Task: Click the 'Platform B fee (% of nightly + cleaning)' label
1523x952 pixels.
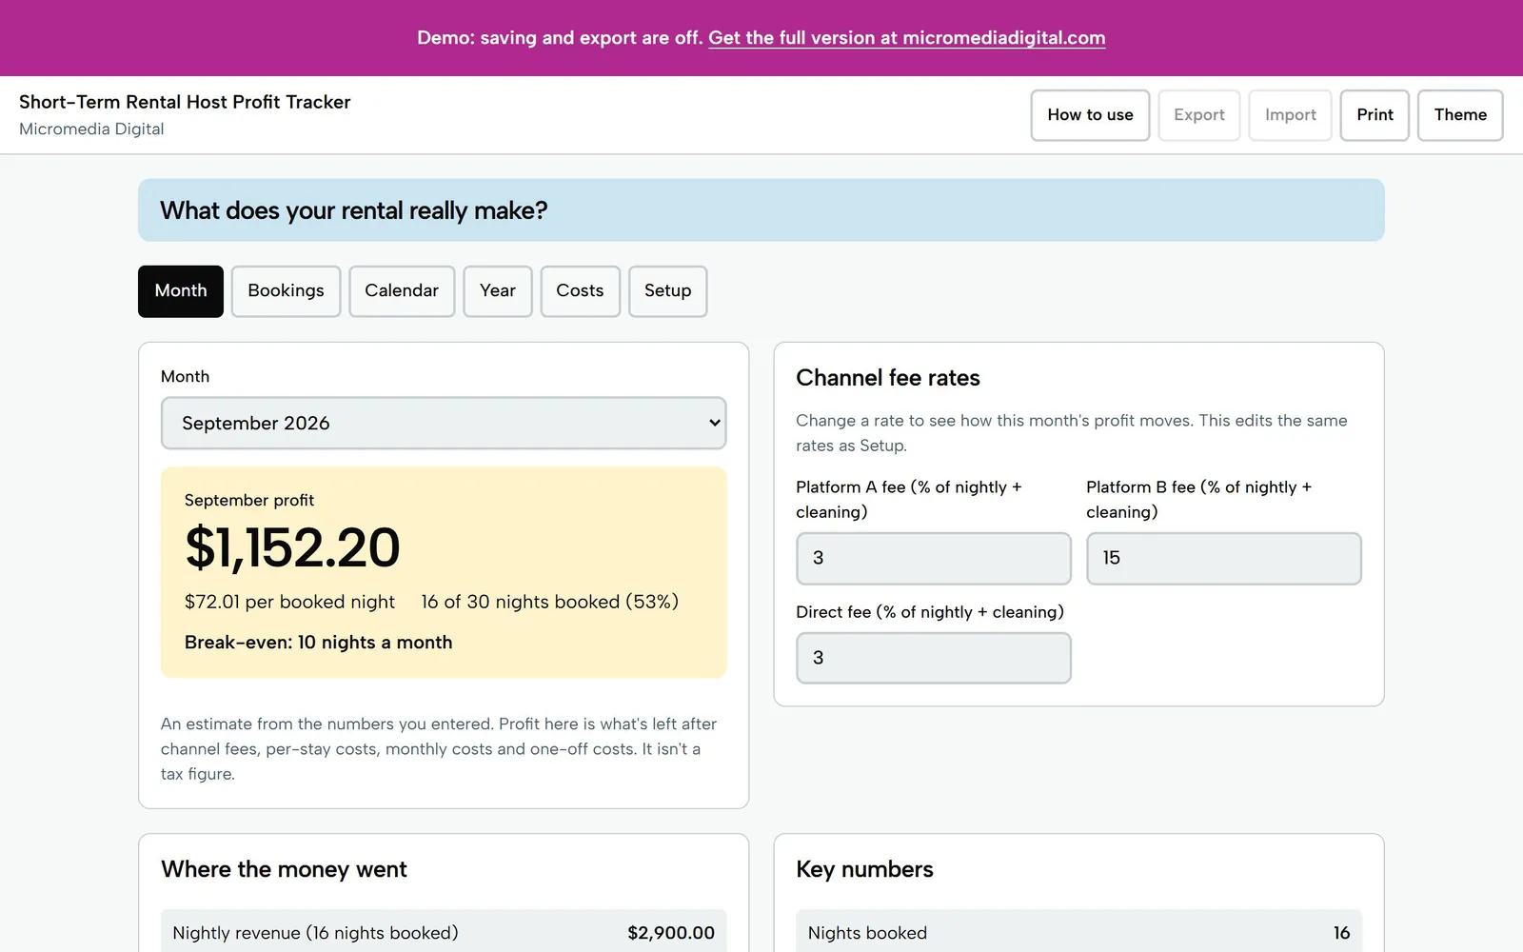Action: (1199, 500)
